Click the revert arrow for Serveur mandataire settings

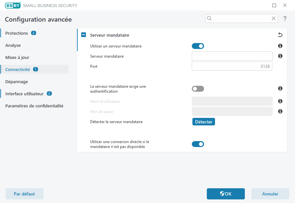[280, 35]
